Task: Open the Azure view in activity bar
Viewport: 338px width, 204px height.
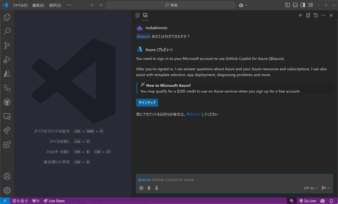Action: click(x=7, y=74)
